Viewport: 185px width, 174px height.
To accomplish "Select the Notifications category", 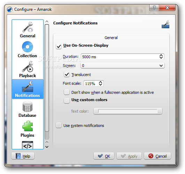I will pyautogui.click(x=28, y=89).
